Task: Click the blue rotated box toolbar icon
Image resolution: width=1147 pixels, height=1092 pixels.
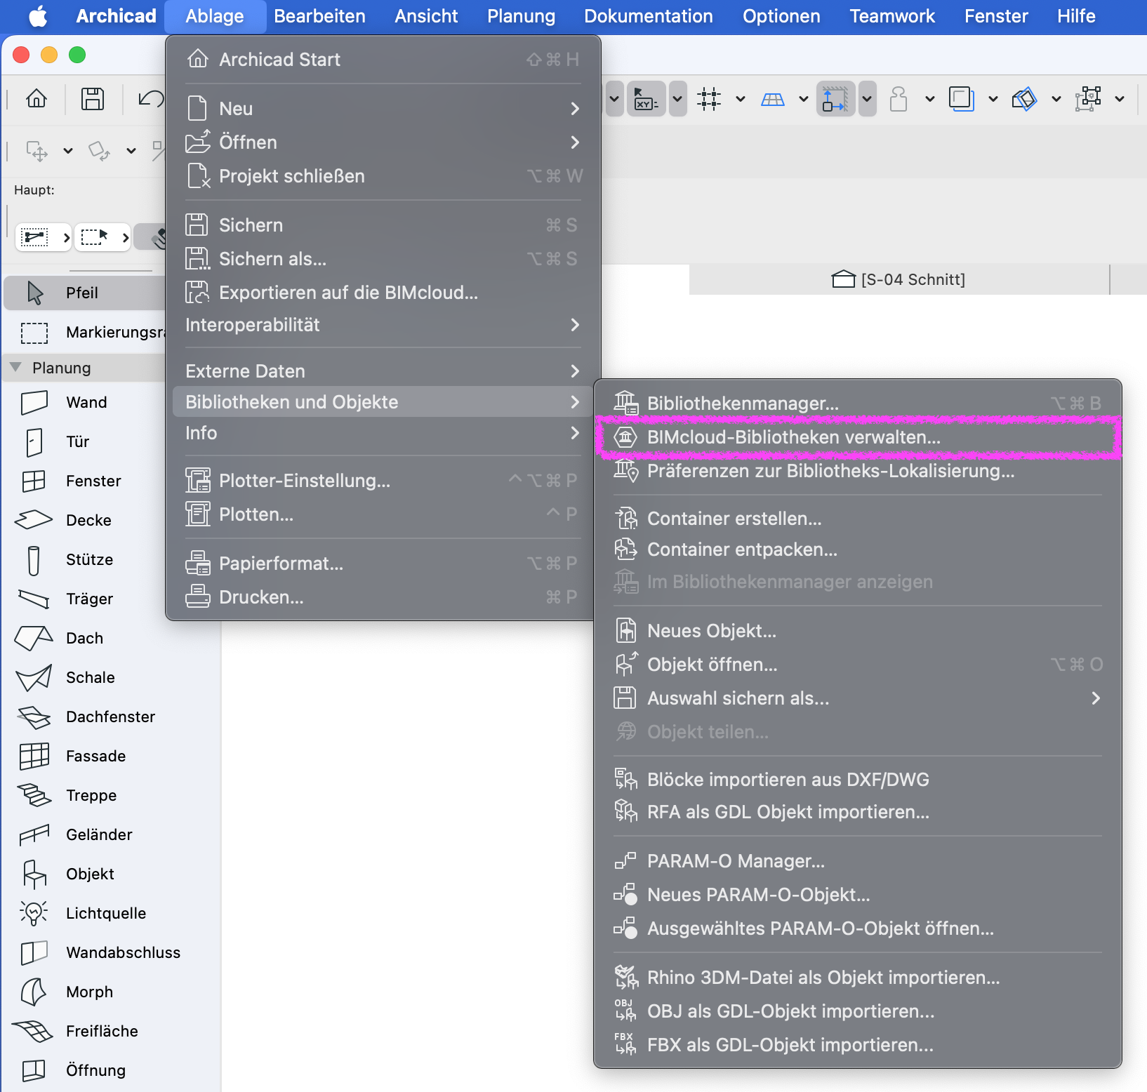Action: (1024, 99)
